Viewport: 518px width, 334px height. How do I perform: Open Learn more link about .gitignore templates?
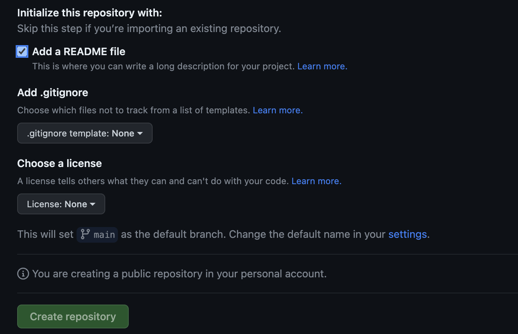tap(278, 110)
